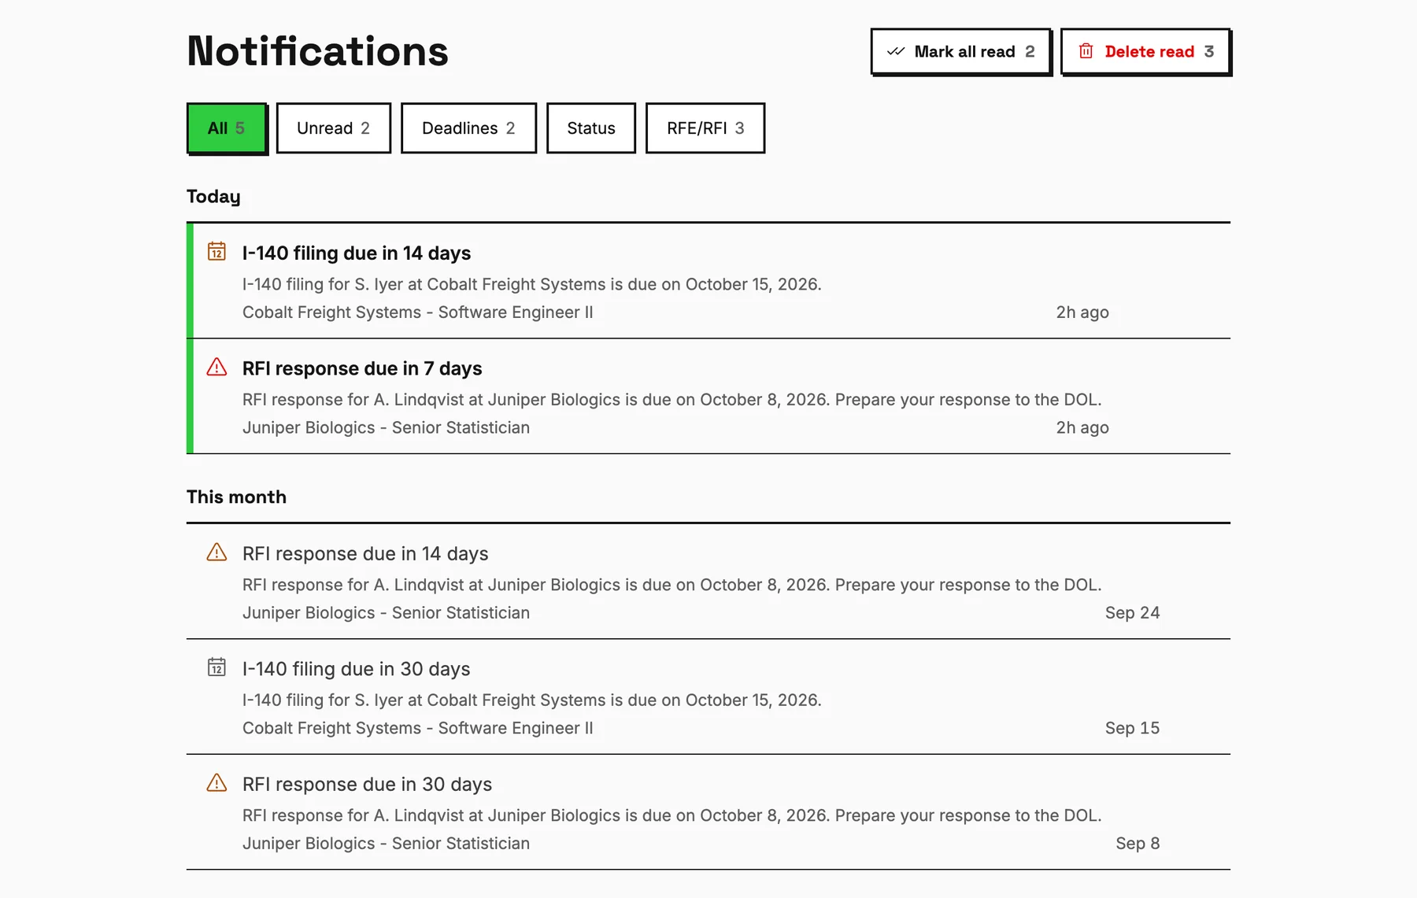Click the warning icon for RFI due in 30 days
Image resolution: width=1417 pixels, height=898 pixels.
216,782
